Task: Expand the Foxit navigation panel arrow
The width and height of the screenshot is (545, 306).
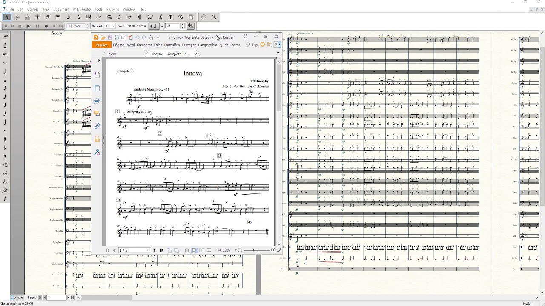Action: point(99,60)
